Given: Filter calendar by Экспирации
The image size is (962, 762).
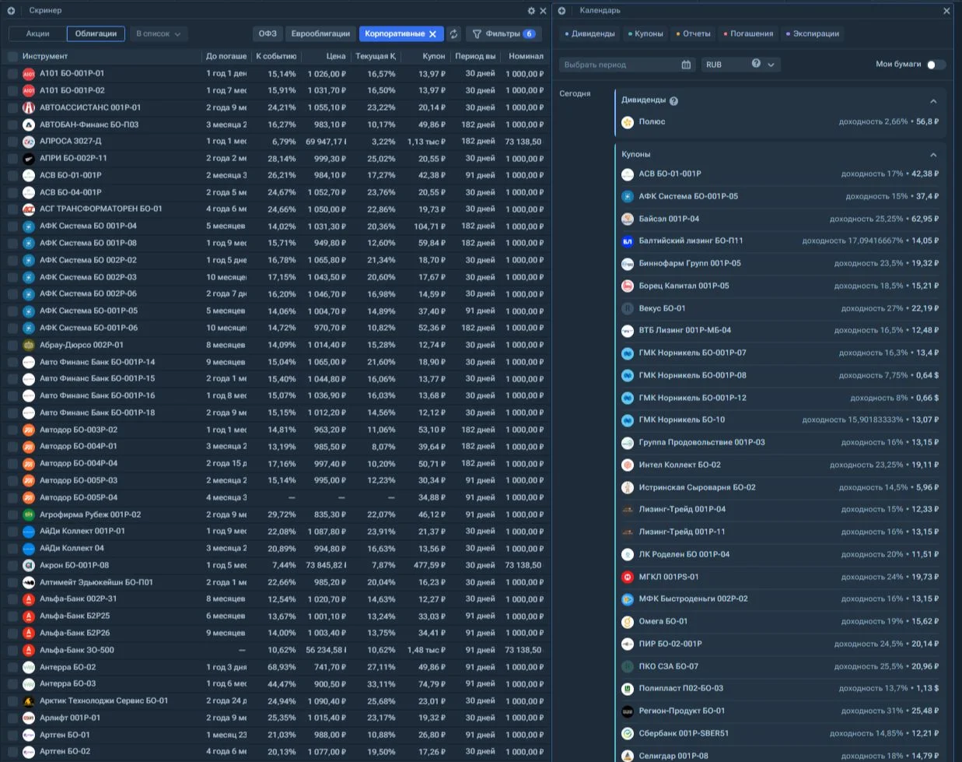Looking at the screenshot, I should pos(813,33).
